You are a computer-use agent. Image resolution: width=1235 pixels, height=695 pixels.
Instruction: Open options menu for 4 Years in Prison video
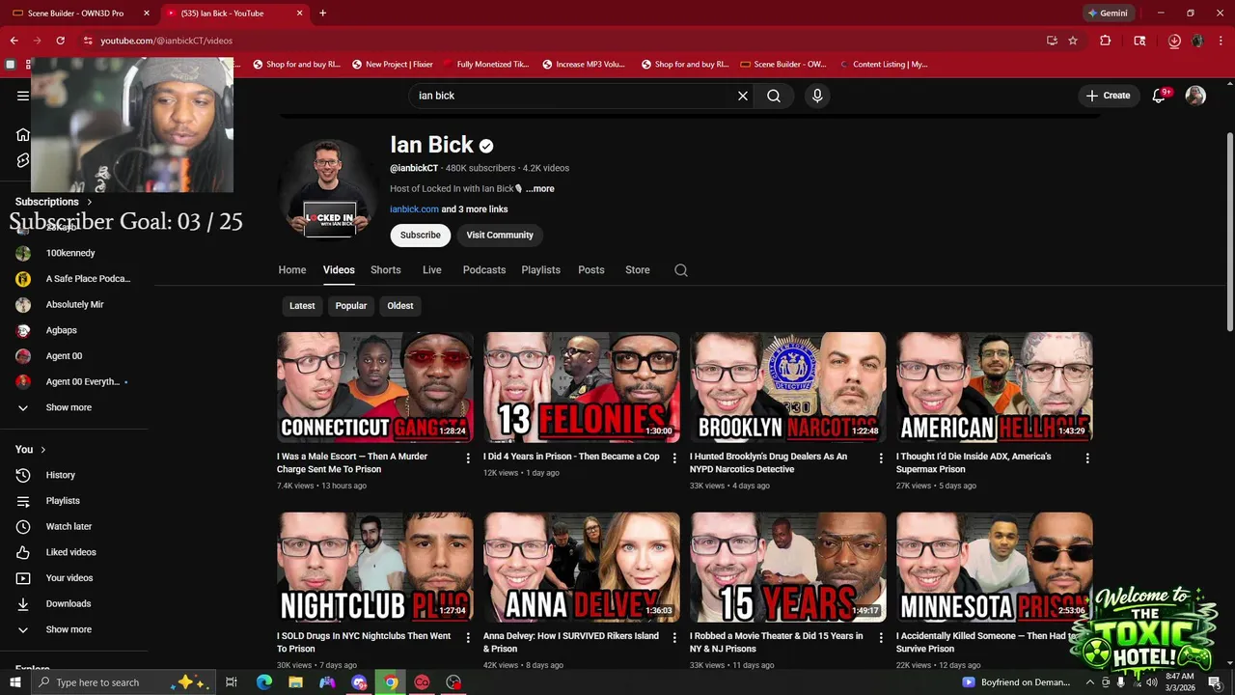(x=674, y=458)
